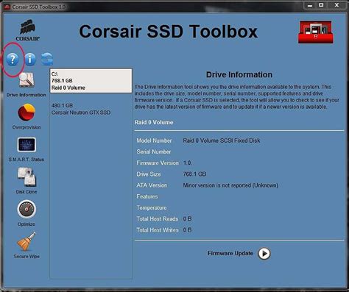349x292 pixels.
Task: Open the Disk Clone icon
Action: pos(27,177)
